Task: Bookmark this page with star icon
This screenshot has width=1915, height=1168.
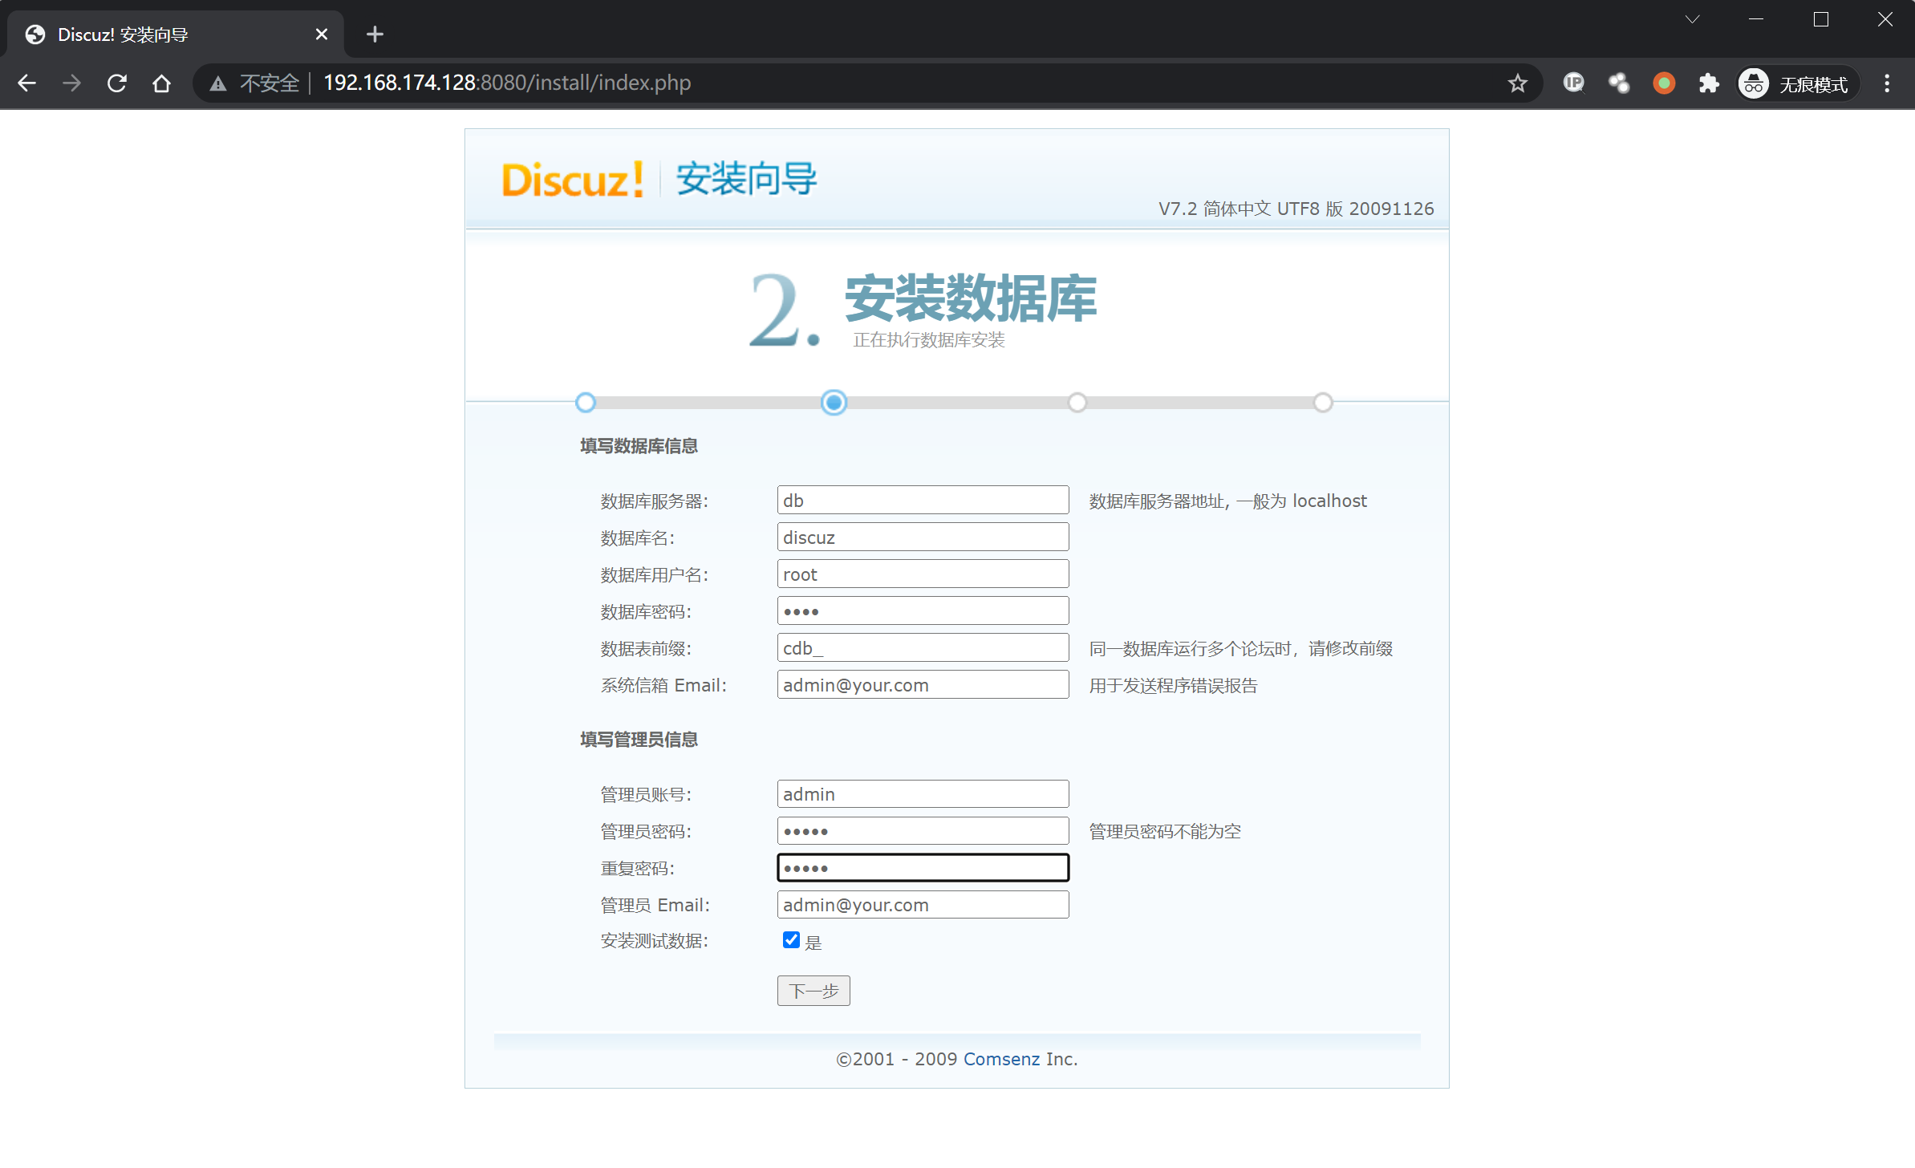Action: [x=1517, y=83]
